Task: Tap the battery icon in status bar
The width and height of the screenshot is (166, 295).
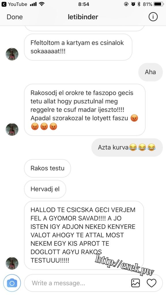Action: (159, 4)
